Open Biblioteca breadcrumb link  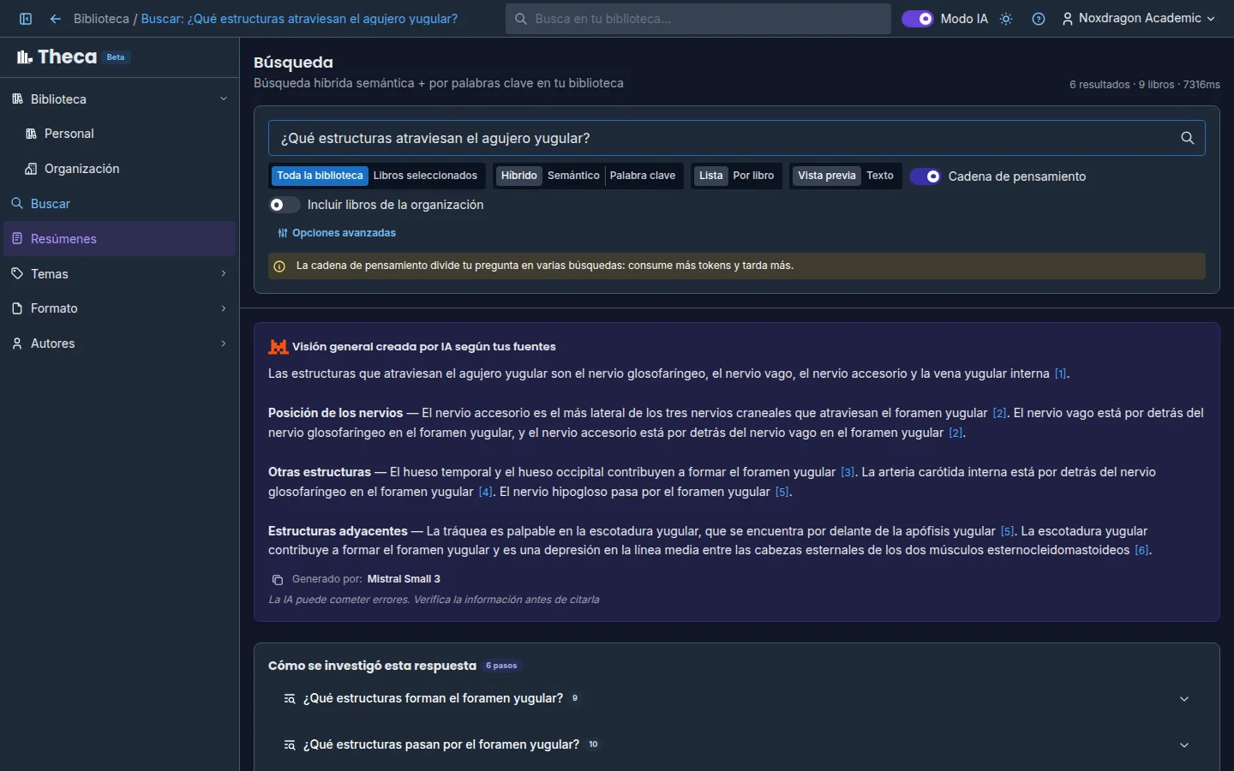point(101,19)
